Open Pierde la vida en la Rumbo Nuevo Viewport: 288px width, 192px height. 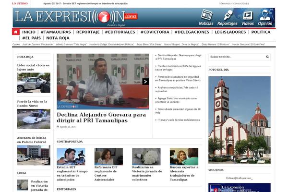click(x=32, y=104)
